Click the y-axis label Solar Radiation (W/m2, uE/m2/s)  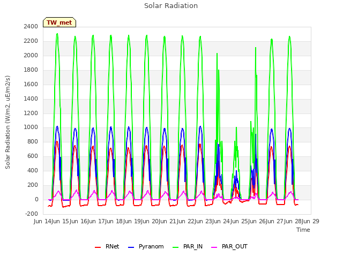click(8, 122)
